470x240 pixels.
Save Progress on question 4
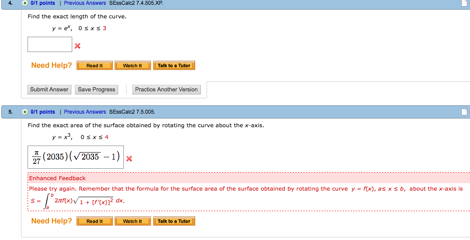pyautogui.click(x=97, y=90)
